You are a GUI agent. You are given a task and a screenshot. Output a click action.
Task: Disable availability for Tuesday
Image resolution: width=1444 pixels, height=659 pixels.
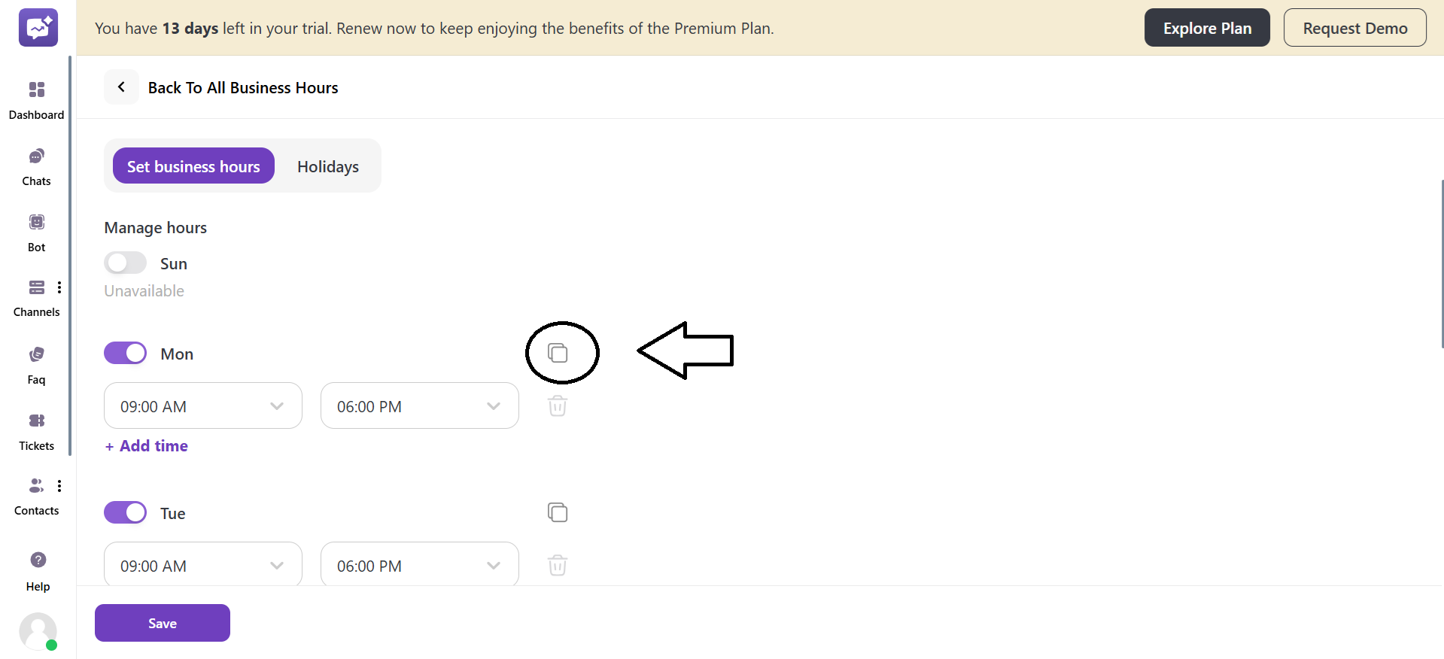coord(125,512)
